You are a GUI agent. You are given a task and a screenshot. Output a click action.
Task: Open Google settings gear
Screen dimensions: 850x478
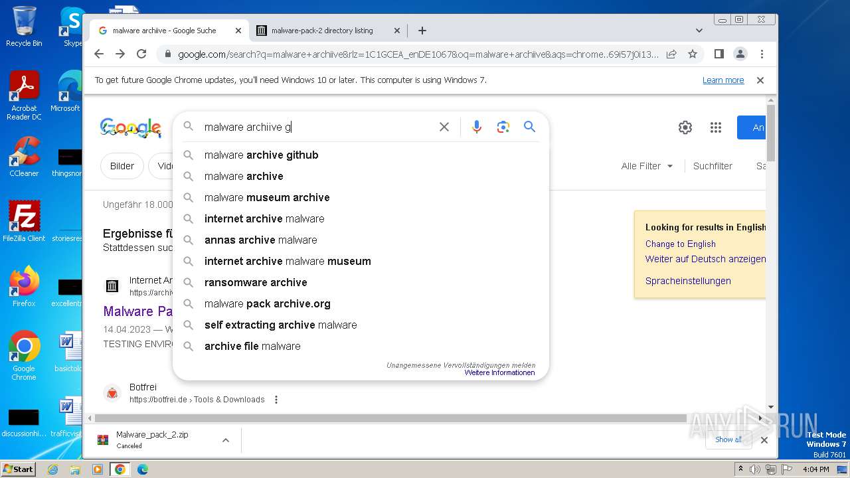click(x=685, y=127)
